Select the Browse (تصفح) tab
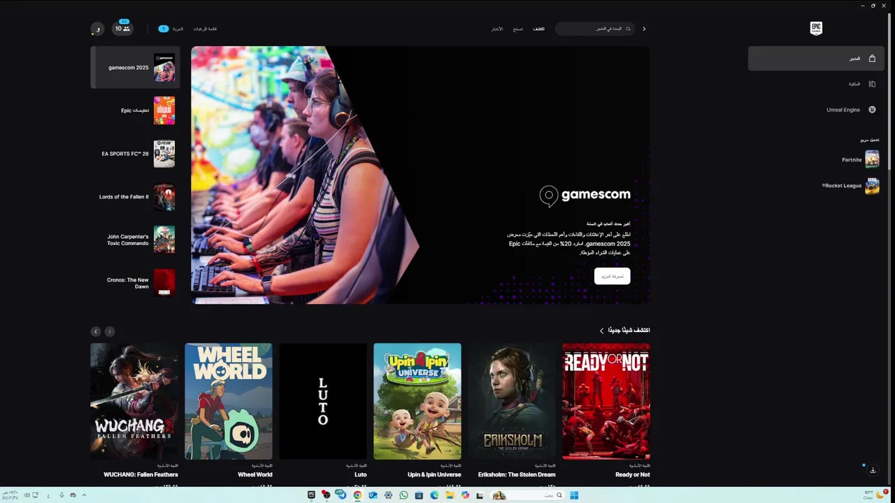This screenshot has width=895, height=503. click(x=518, y=29)
